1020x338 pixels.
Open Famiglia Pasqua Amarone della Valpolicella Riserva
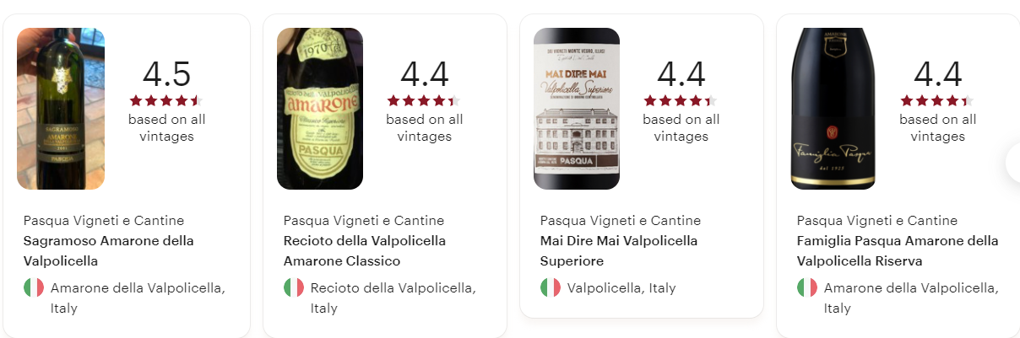point(898,251)
